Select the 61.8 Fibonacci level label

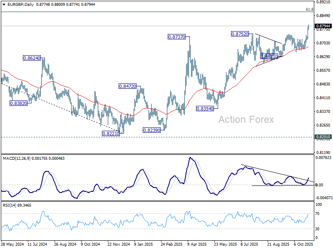pos(309,9)
